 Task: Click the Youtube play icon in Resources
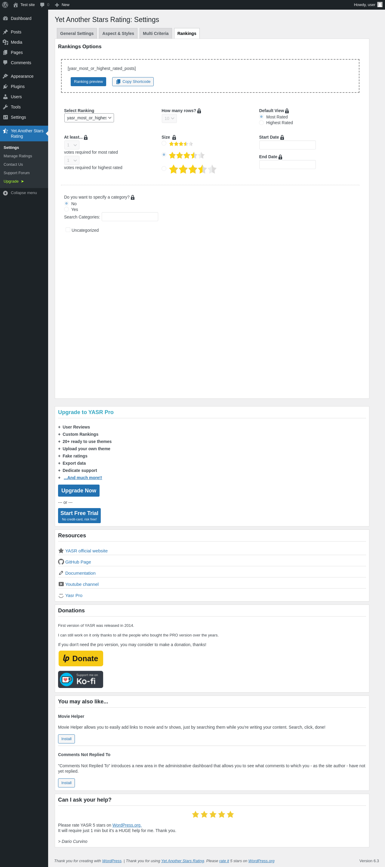pyautogui.click(x=61, y=584)
